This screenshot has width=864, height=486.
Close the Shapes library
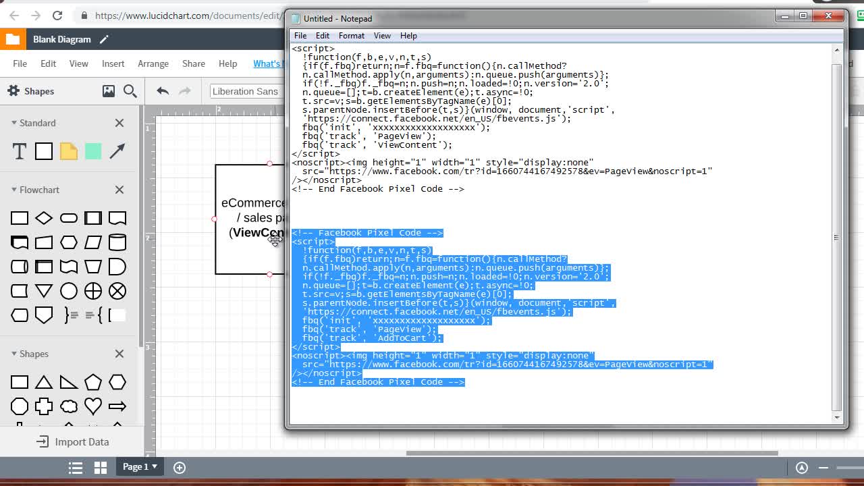point(119,354)
